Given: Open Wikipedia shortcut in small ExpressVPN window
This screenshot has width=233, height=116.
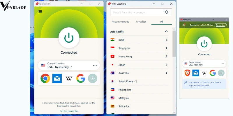Looking at the screenshot, I should (x=204, y=73).
